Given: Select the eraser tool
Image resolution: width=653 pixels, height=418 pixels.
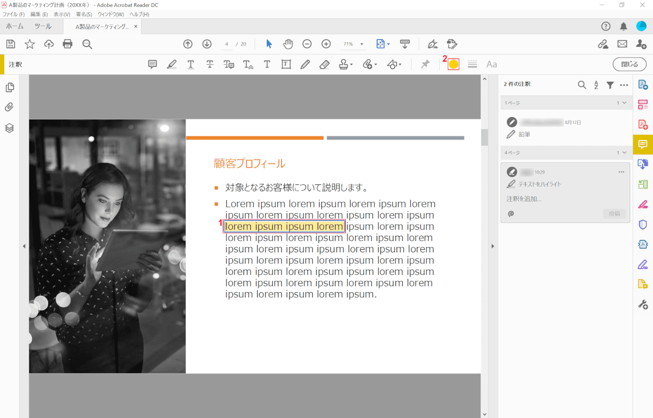Looking at the screenshot, I should [x=324, y=64].
